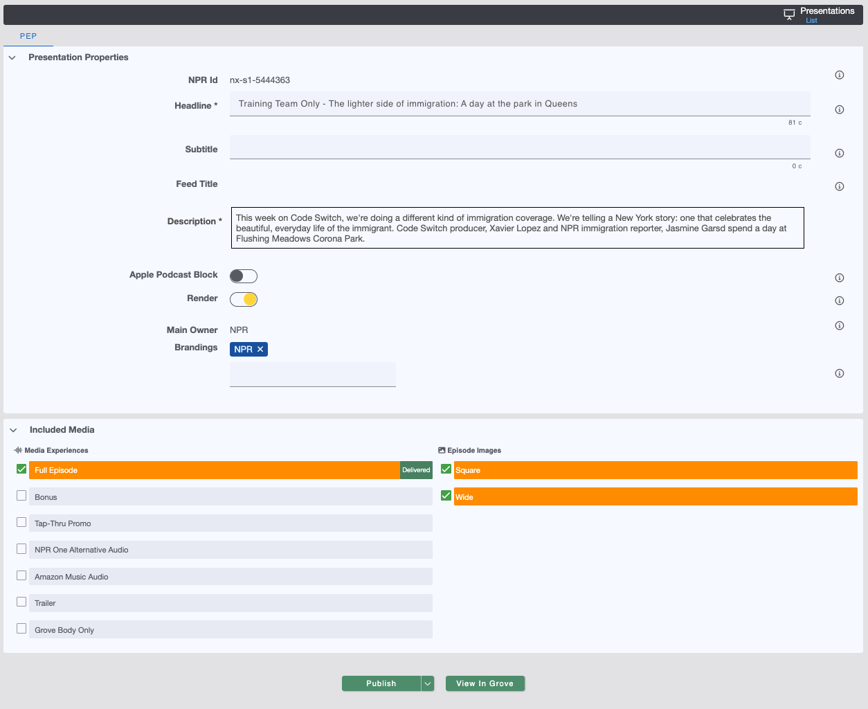Check the Trailer checkbox
Viewport: 868px width, 709px height.
click(x=21, y=602)
